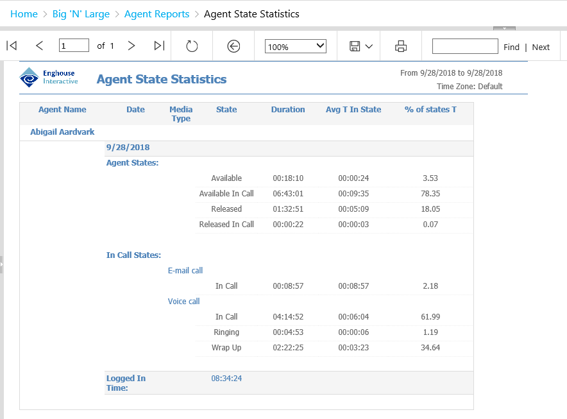The width and height of the screenshot is (567, 419).
Task: Jump to the last page
Action: (158, 46)
